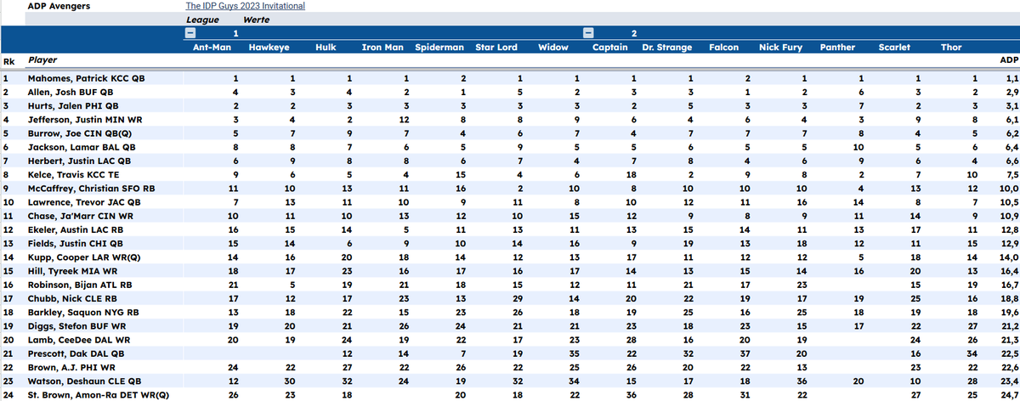Select St. Brown, Amon-Ra DET WR(Q) row
This screenshot has width=1020, height=401.
tap(510, 396)
